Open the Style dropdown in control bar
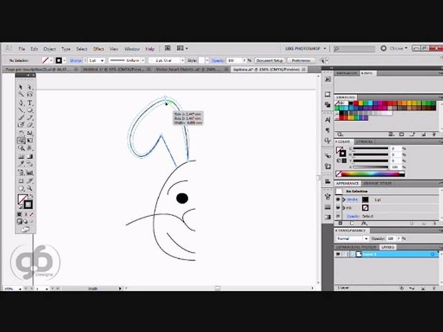This screenshot has height=332, width=443. [207, 60]
